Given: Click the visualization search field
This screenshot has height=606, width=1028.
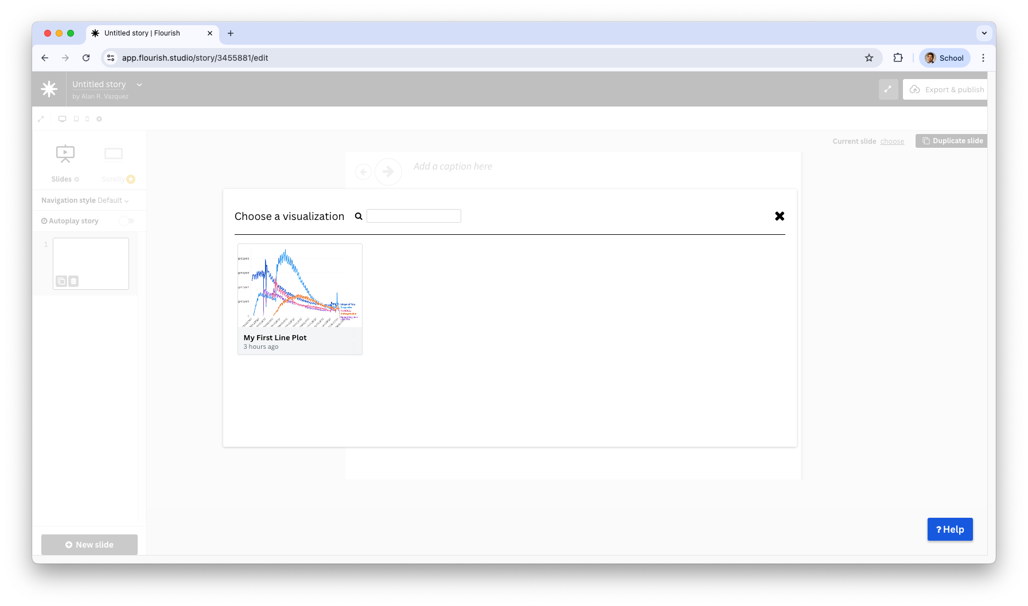Looking at the screenshot, I should tap(414, 216).
